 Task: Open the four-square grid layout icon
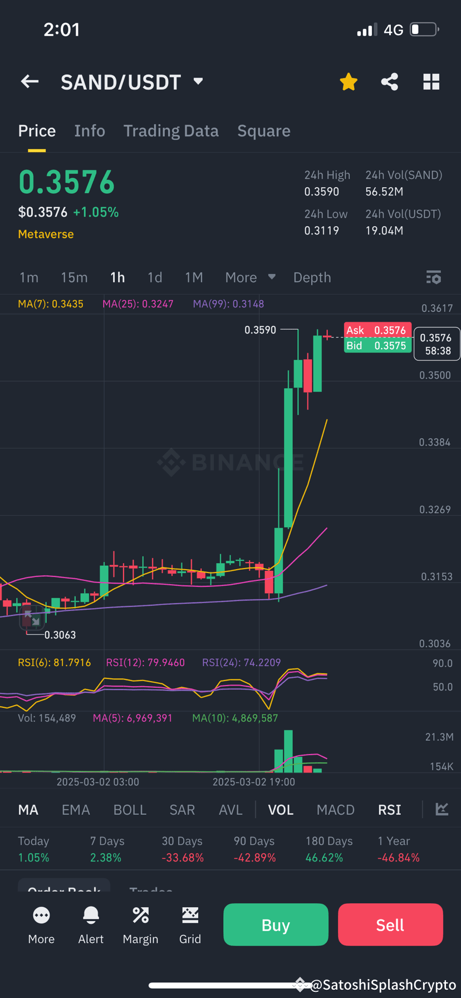point(431,82)
